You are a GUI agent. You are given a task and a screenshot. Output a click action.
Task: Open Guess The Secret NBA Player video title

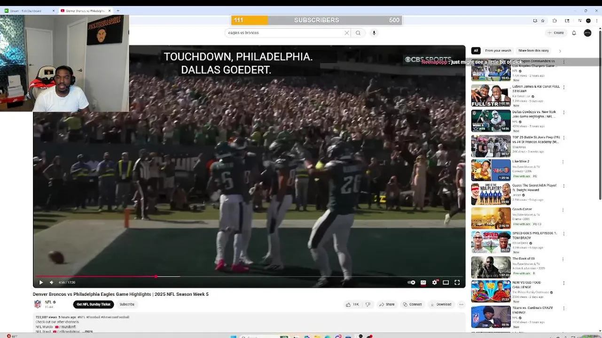(534, 187)
